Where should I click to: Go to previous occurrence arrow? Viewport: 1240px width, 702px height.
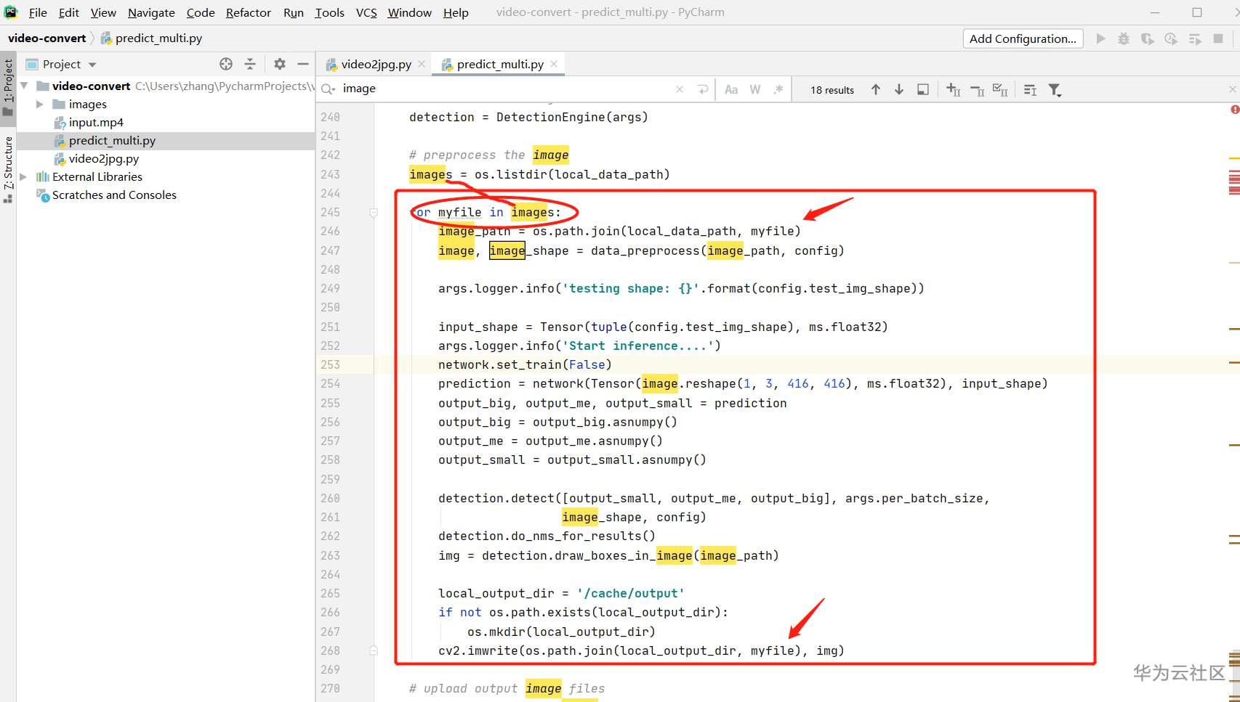(876, 89)
